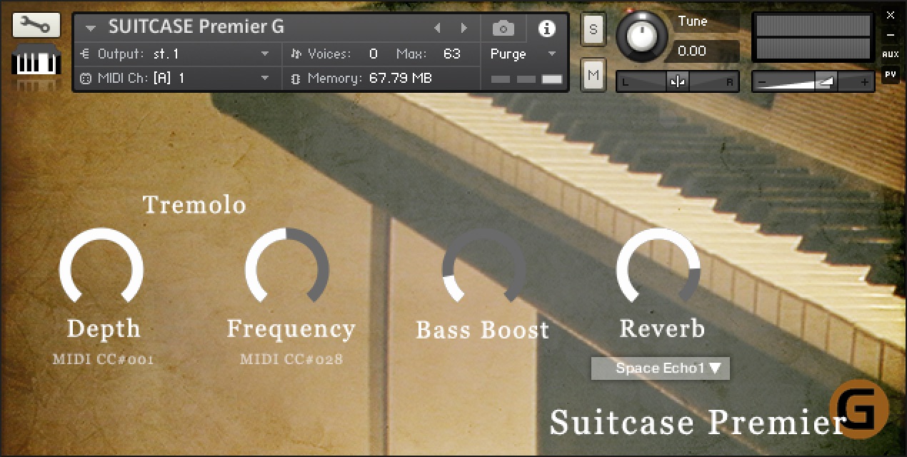Open the Purge menu
Viewport: 907px width, 457px height.
[523, 54]
